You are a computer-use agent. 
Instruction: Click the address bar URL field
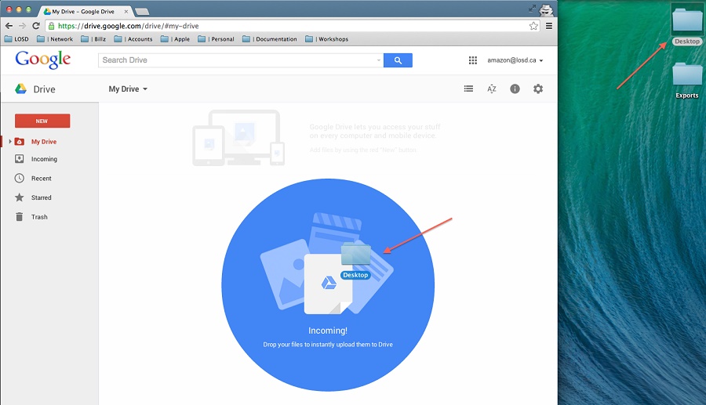293,26
